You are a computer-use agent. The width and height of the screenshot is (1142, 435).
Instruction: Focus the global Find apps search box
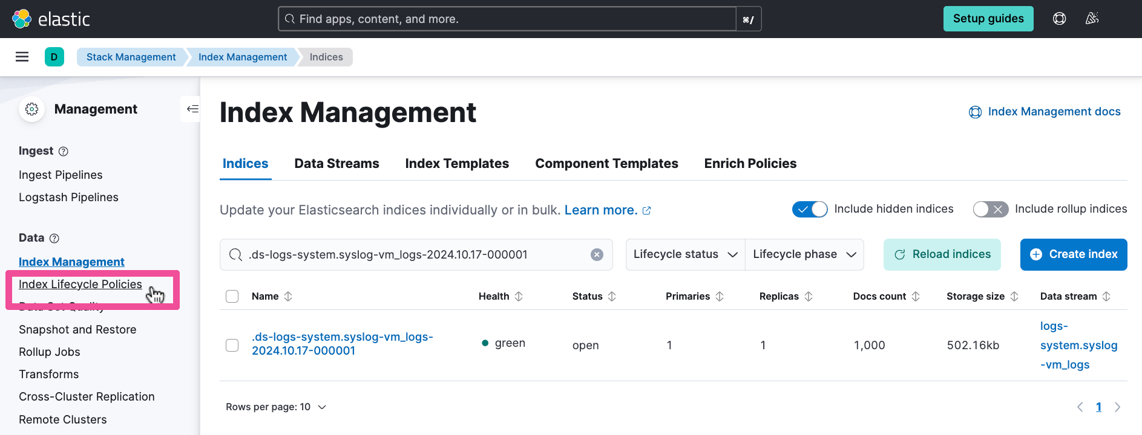[x=507, y=19]
